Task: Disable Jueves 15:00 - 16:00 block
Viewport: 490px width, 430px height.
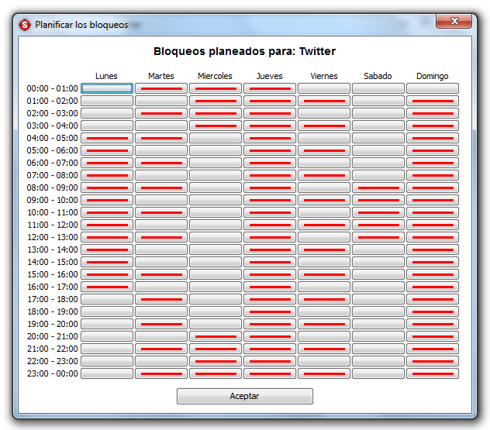Action: [270, 274]
